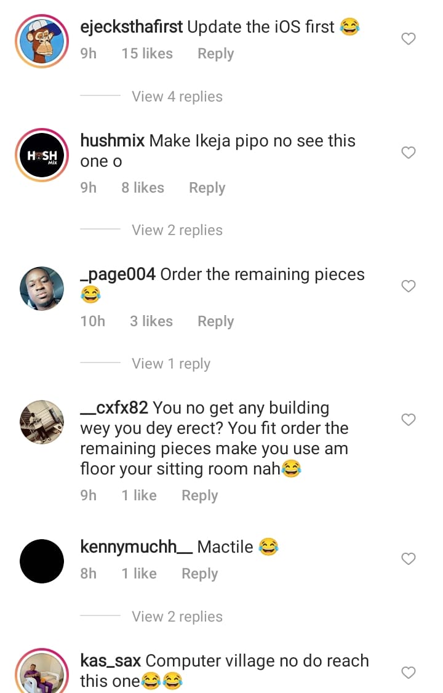The height and width of the screenshot is (693, 443).
Task: Expand View 4 replies under ejecksthafirst
Action: point(177,97)
